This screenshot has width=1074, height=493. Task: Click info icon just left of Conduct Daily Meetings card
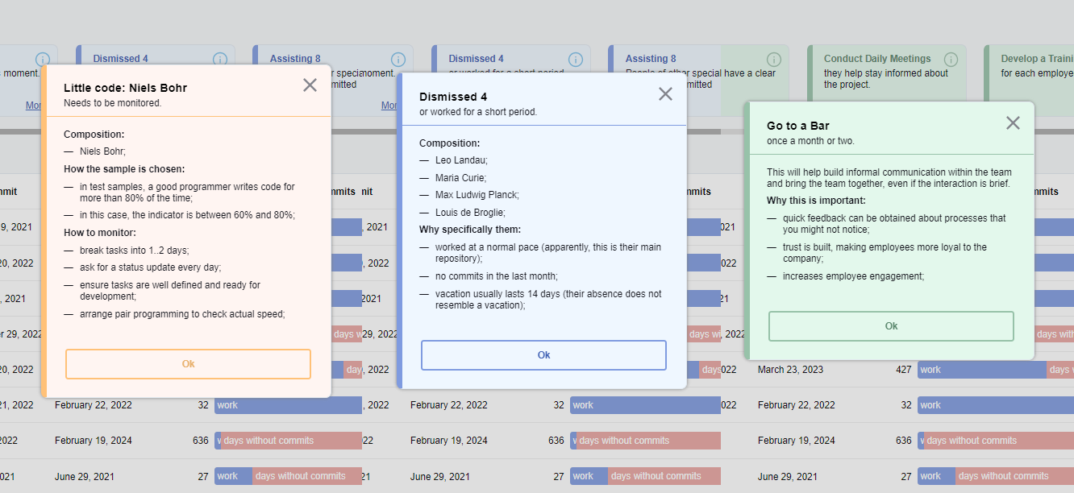(x=774, y=60)
